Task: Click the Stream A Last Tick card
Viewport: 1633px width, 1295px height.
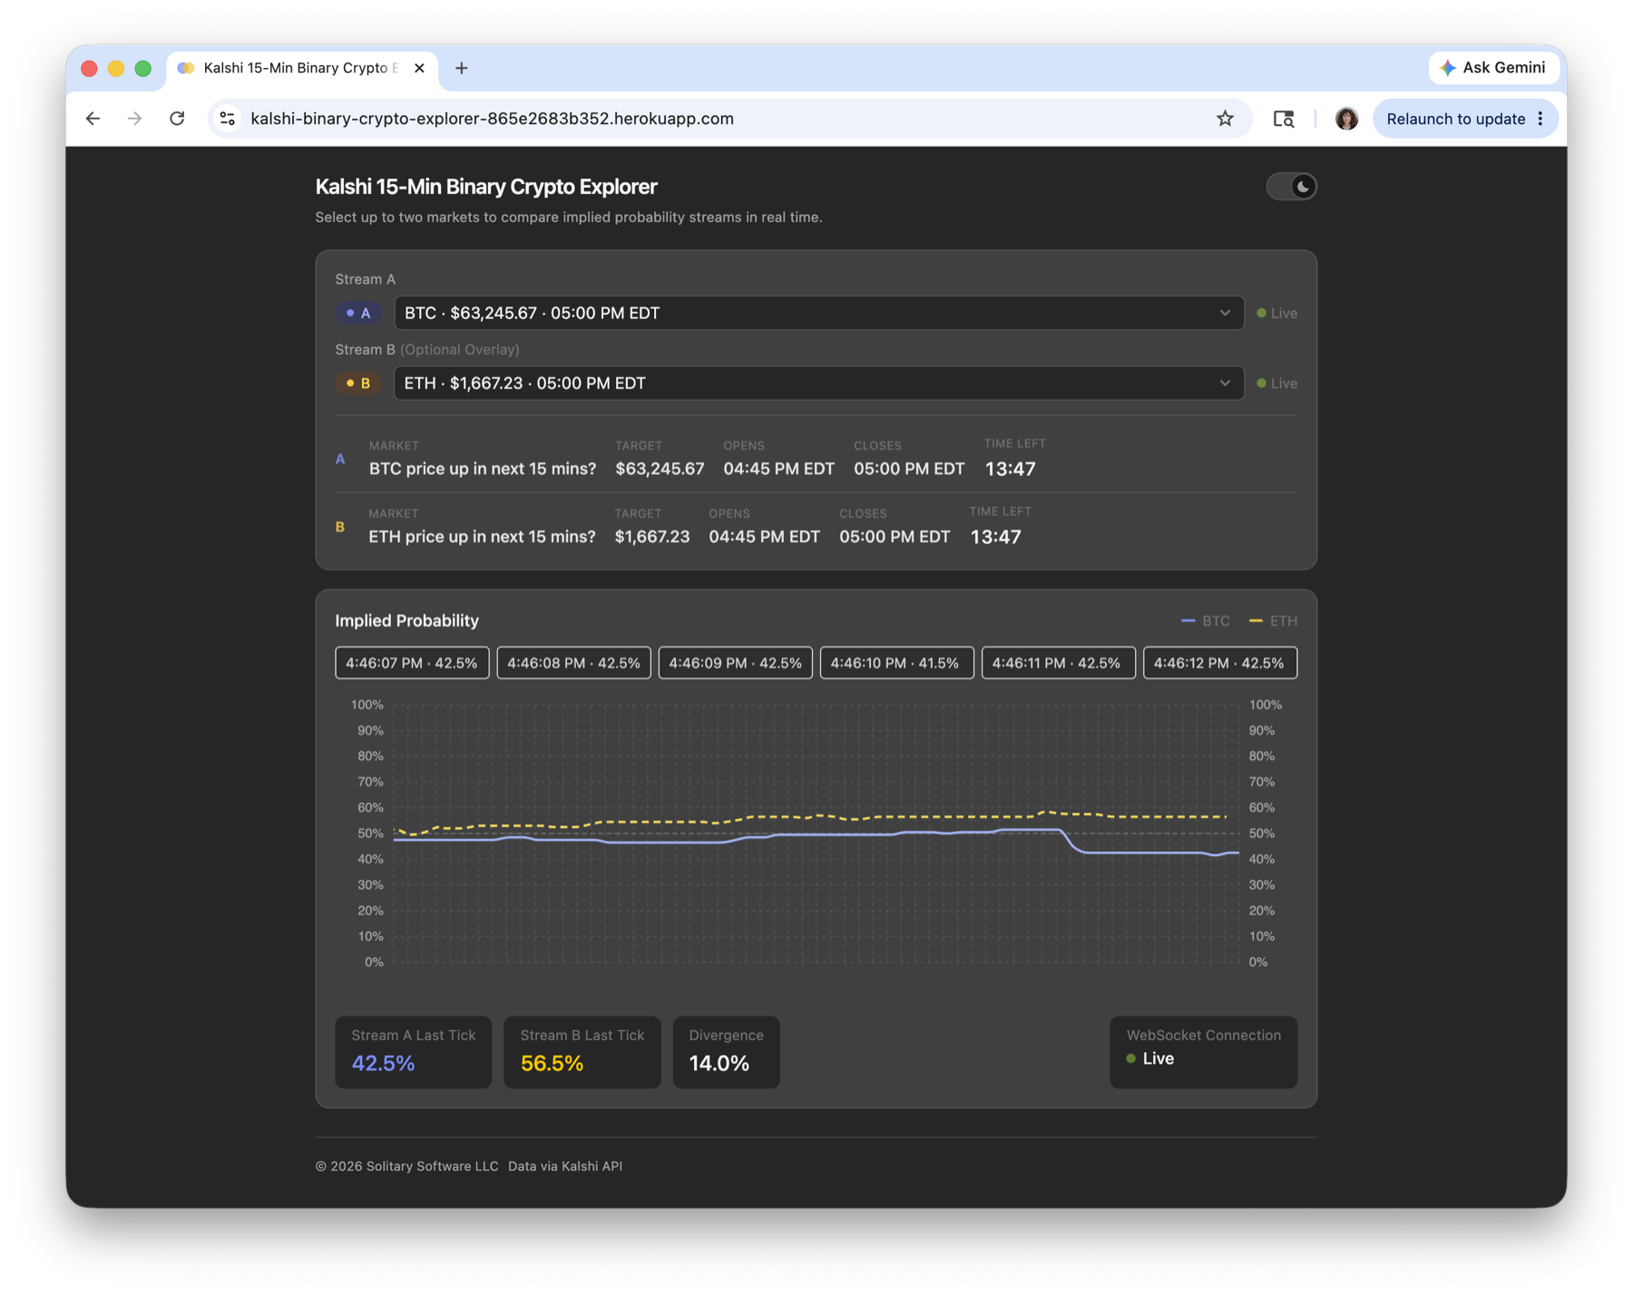Action: coord(413,1052)
